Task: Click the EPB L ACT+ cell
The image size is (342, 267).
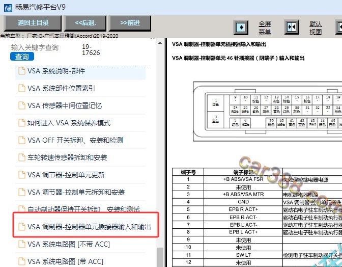Action: coord(243,232)
